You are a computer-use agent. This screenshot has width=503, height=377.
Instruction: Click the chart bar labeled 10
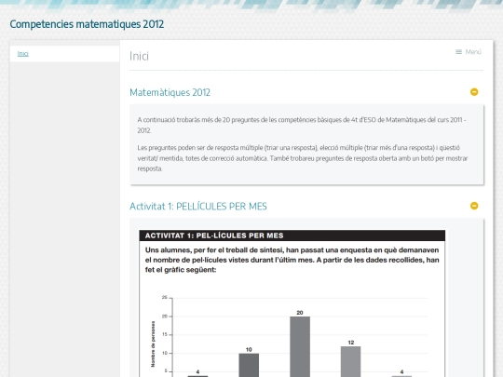249,365
